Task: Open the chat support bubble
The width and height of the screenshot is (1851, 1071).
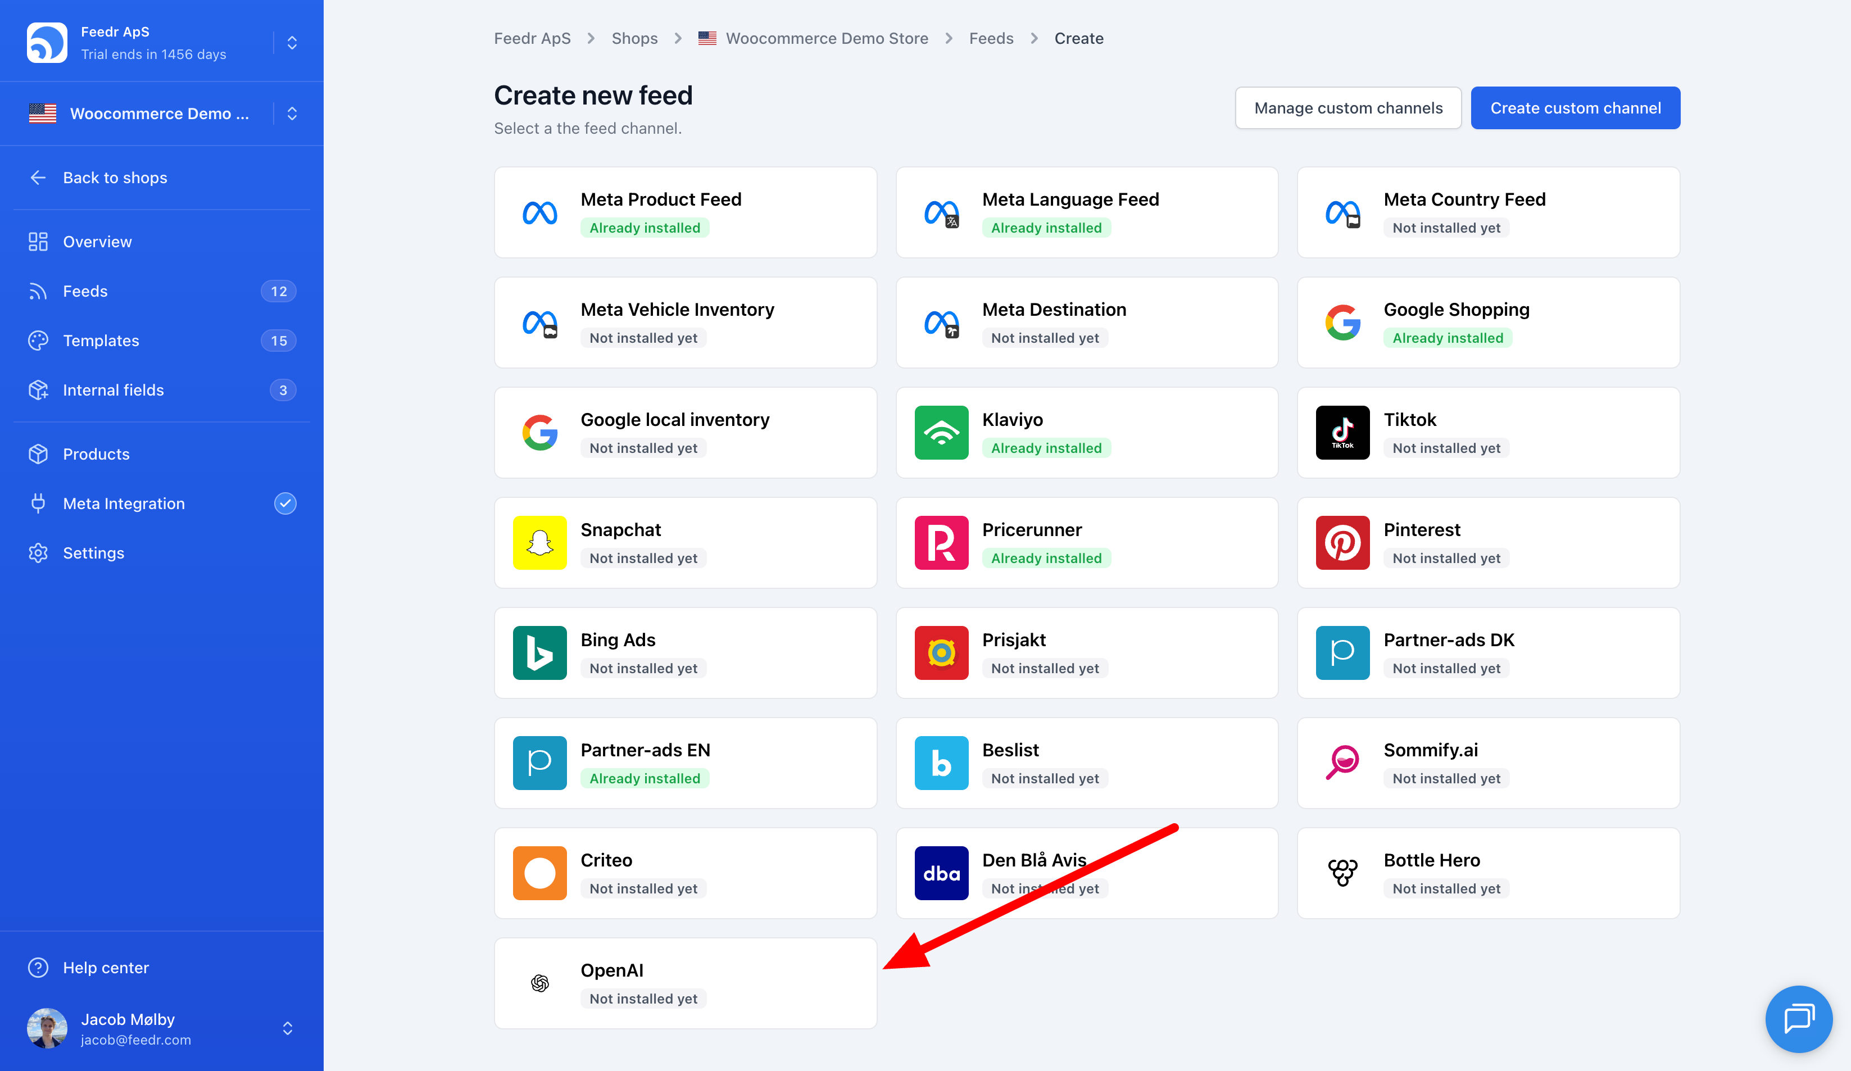Action: click(1798, 1019)
